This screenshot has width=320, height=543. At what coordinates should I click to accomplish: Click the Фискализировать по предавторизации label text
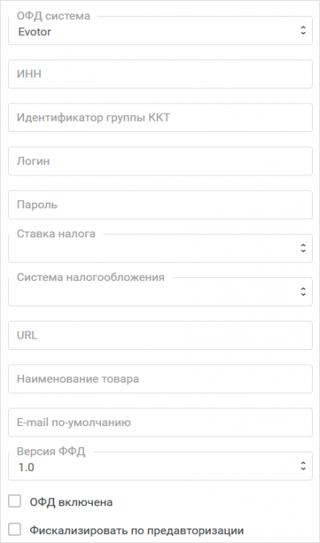[137, 530]
